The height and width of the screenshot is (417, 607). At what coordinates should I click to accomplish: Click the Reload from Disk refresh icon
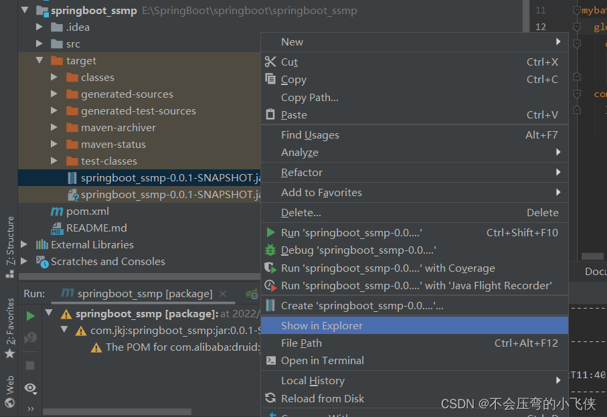point(270,398)
